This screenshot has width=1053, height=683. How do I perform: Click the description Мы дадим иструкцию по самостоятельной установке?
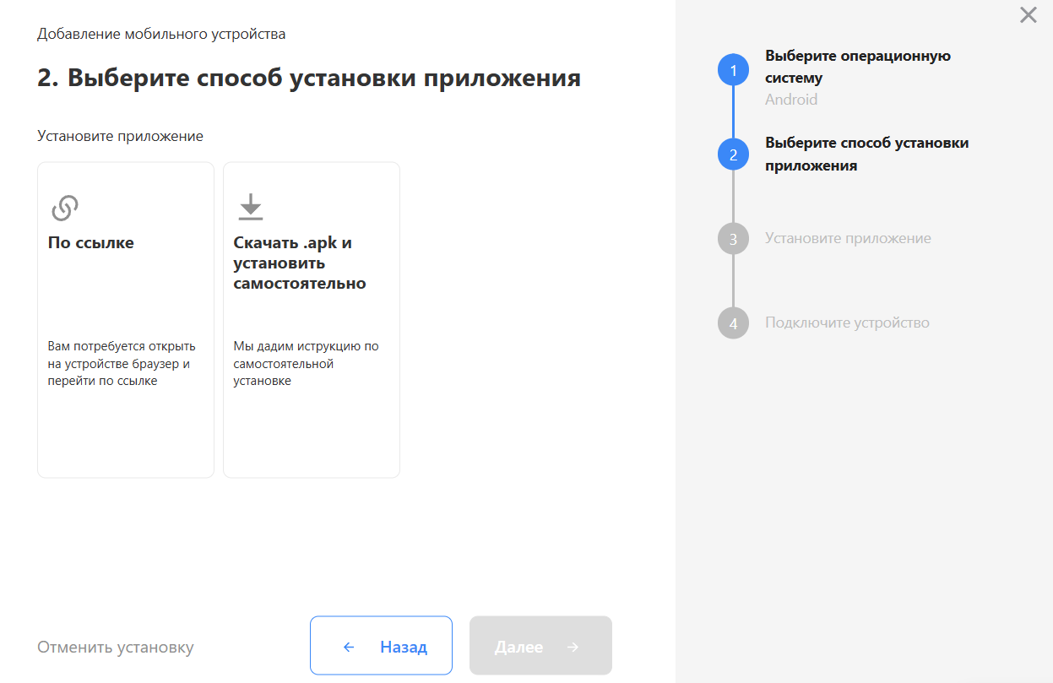(306, 364)
